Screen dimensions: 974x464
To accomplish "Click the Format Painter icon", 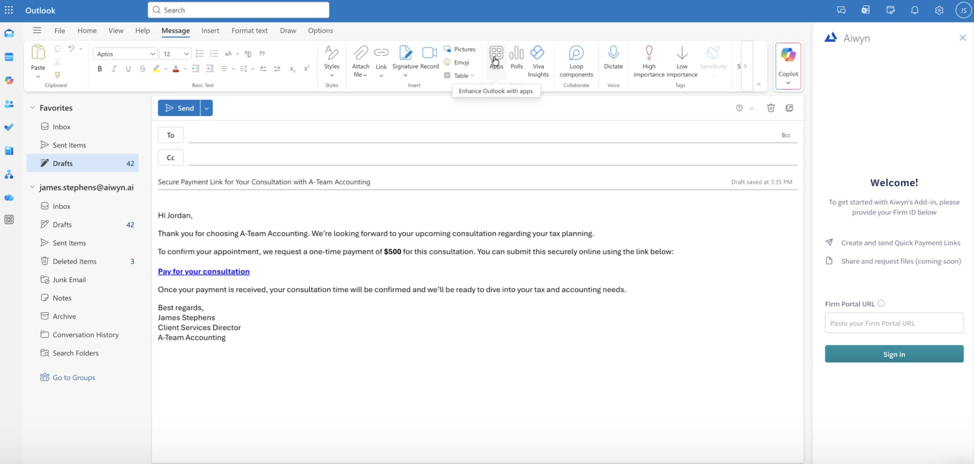I will point(57,75).
